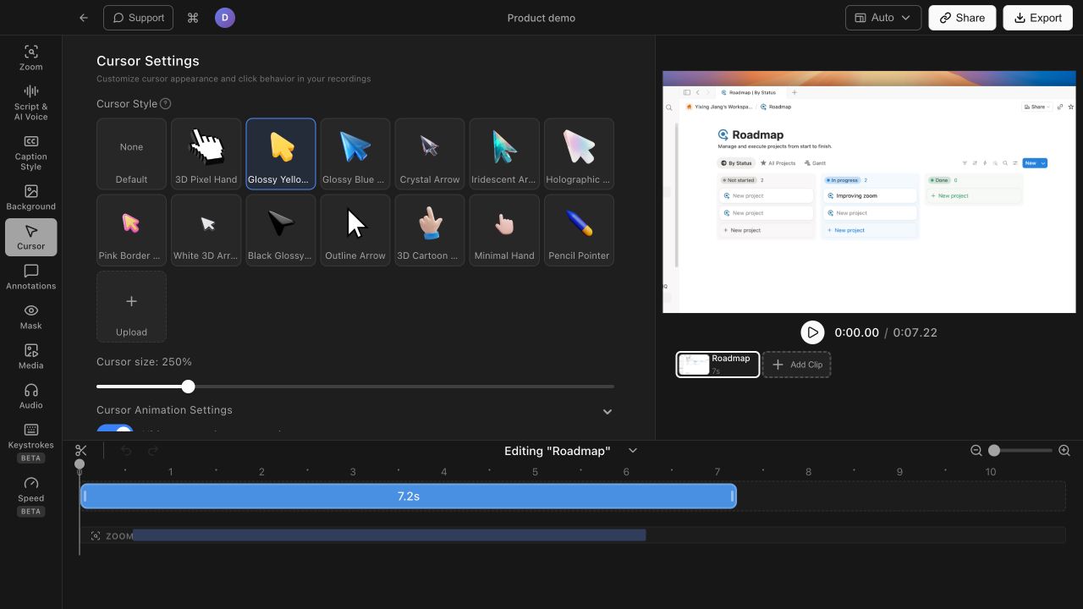Select the None default cursor style
This screenshot has height=609, width=1083.
click(131, 153)
